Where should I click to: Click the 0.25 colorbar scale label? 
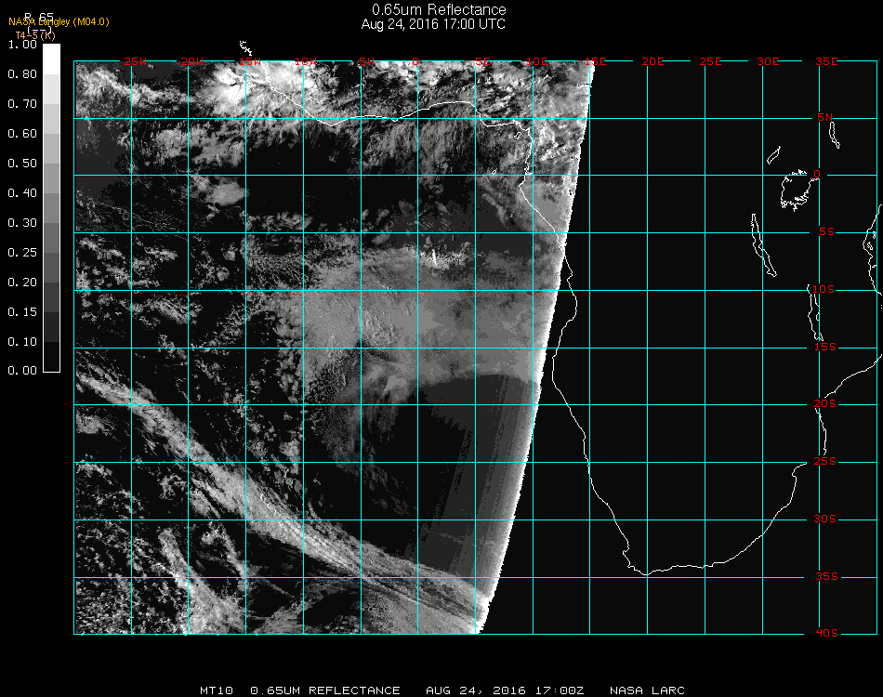click(x=21, y=253)
